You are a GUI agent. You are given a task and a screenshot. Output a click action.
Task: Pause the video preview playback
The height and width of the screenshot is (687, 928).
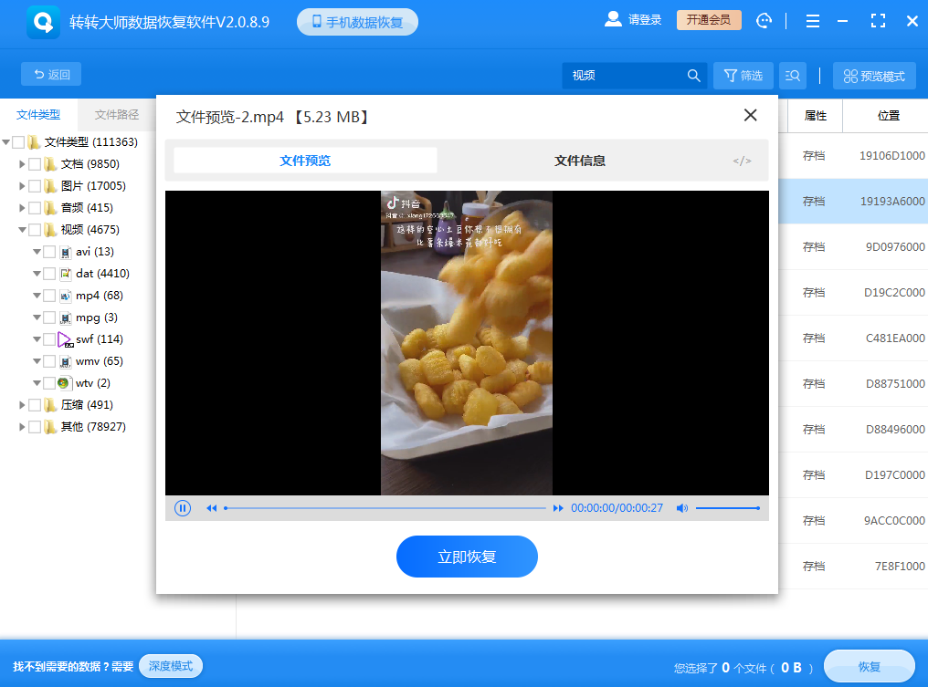coord(183,508)
